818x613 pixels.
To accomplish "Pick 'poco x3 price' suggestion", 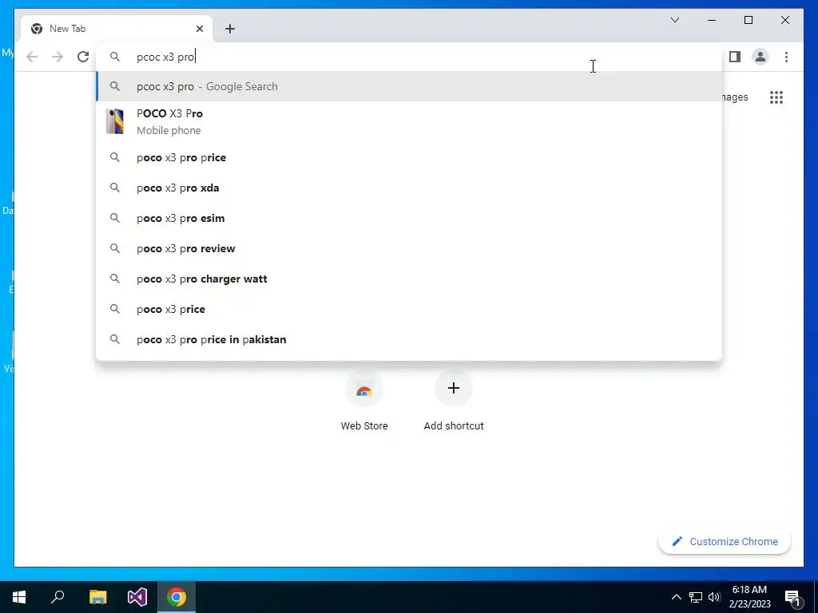I will (409, 309).
